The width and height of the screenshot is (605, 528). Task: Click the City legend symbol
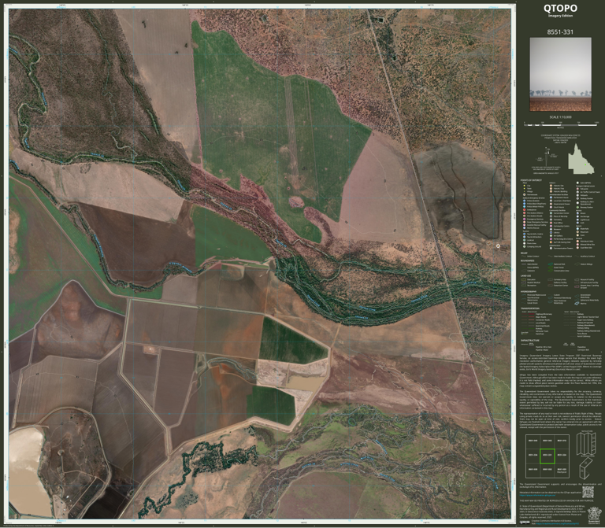(x=525, y=186)
